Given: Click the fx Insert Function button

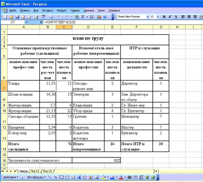Looking at the screenshot, I should point(41,22).
